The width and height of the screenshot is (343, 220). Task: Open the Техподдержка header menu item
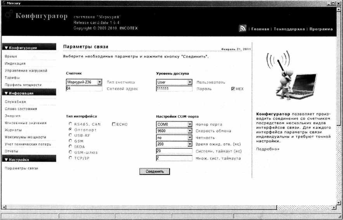pyautogui.click(x=289, y=29)
